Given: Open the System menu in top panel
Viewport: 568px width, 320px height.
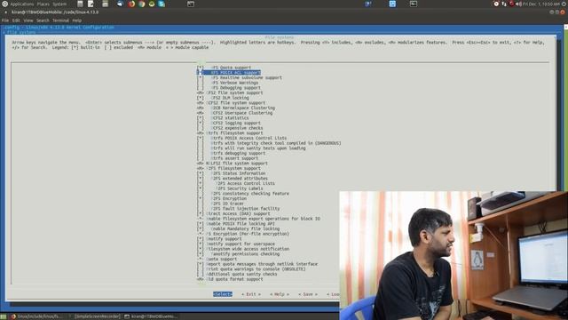Looking at the screenshot, I should [59, 4].
